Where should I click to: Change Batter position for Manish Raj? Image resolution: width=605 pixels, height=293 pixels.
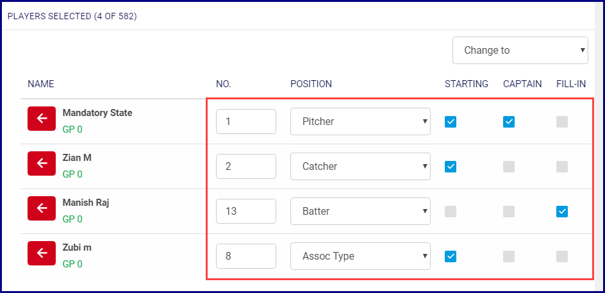click(x=360, y=212)
